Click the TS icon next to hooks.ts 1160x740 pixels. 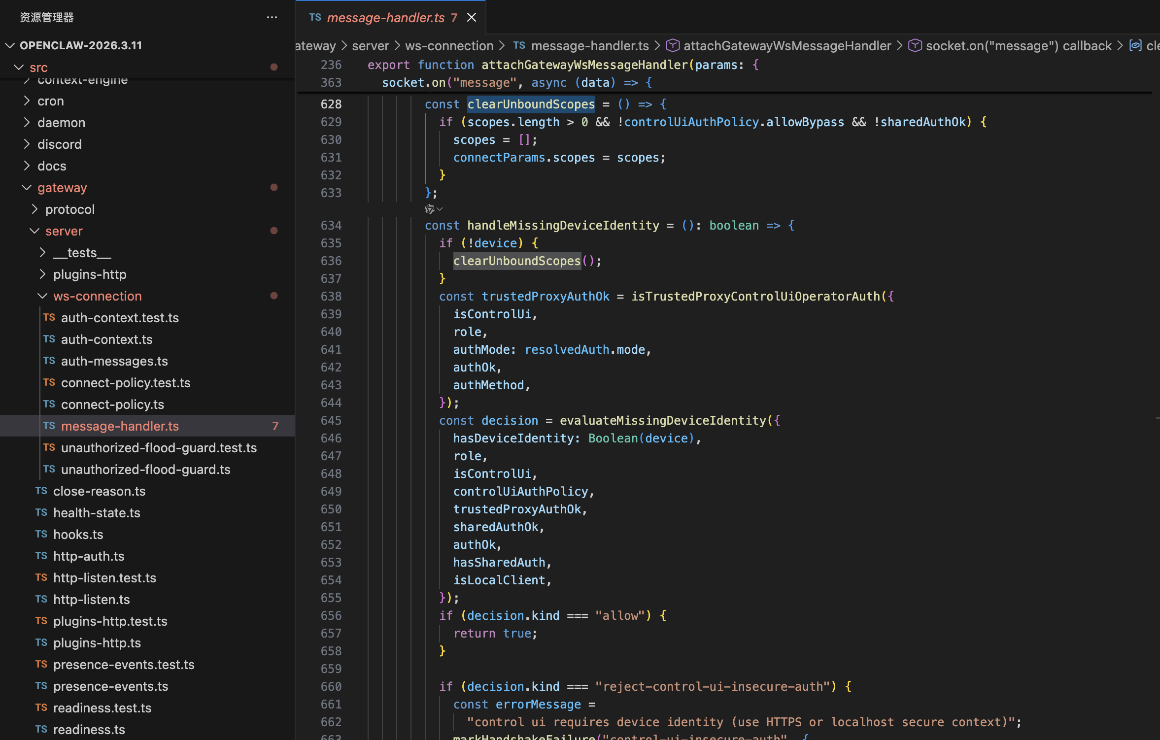41,535
